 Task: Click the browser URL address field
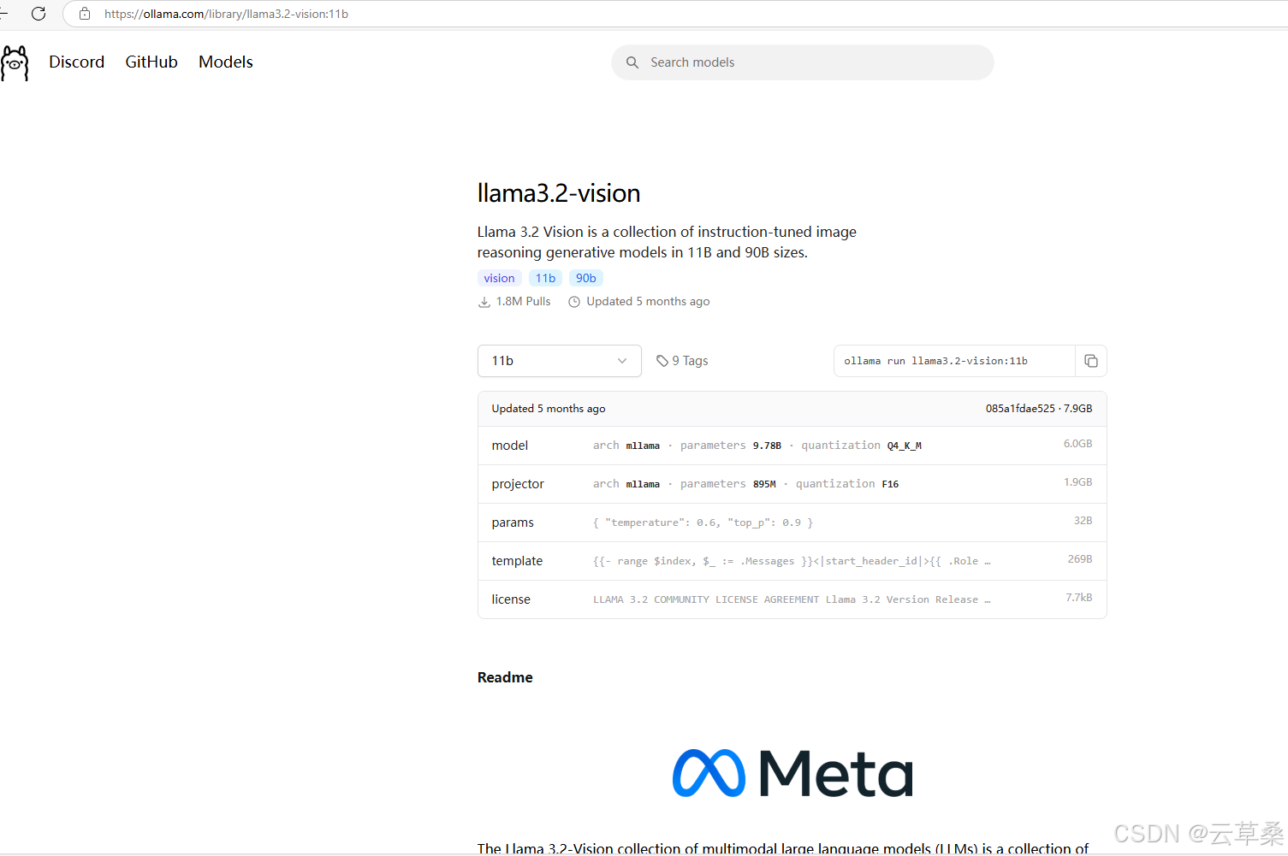[676, 14]
